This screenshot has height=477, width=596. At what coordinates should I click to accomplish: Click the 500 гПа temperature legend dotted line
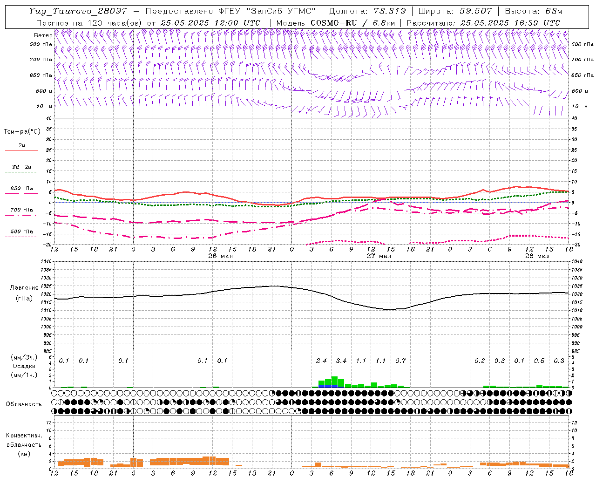point(21,237)
